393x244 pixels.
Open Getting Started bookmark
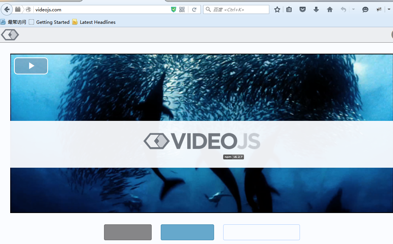point(49,22)
